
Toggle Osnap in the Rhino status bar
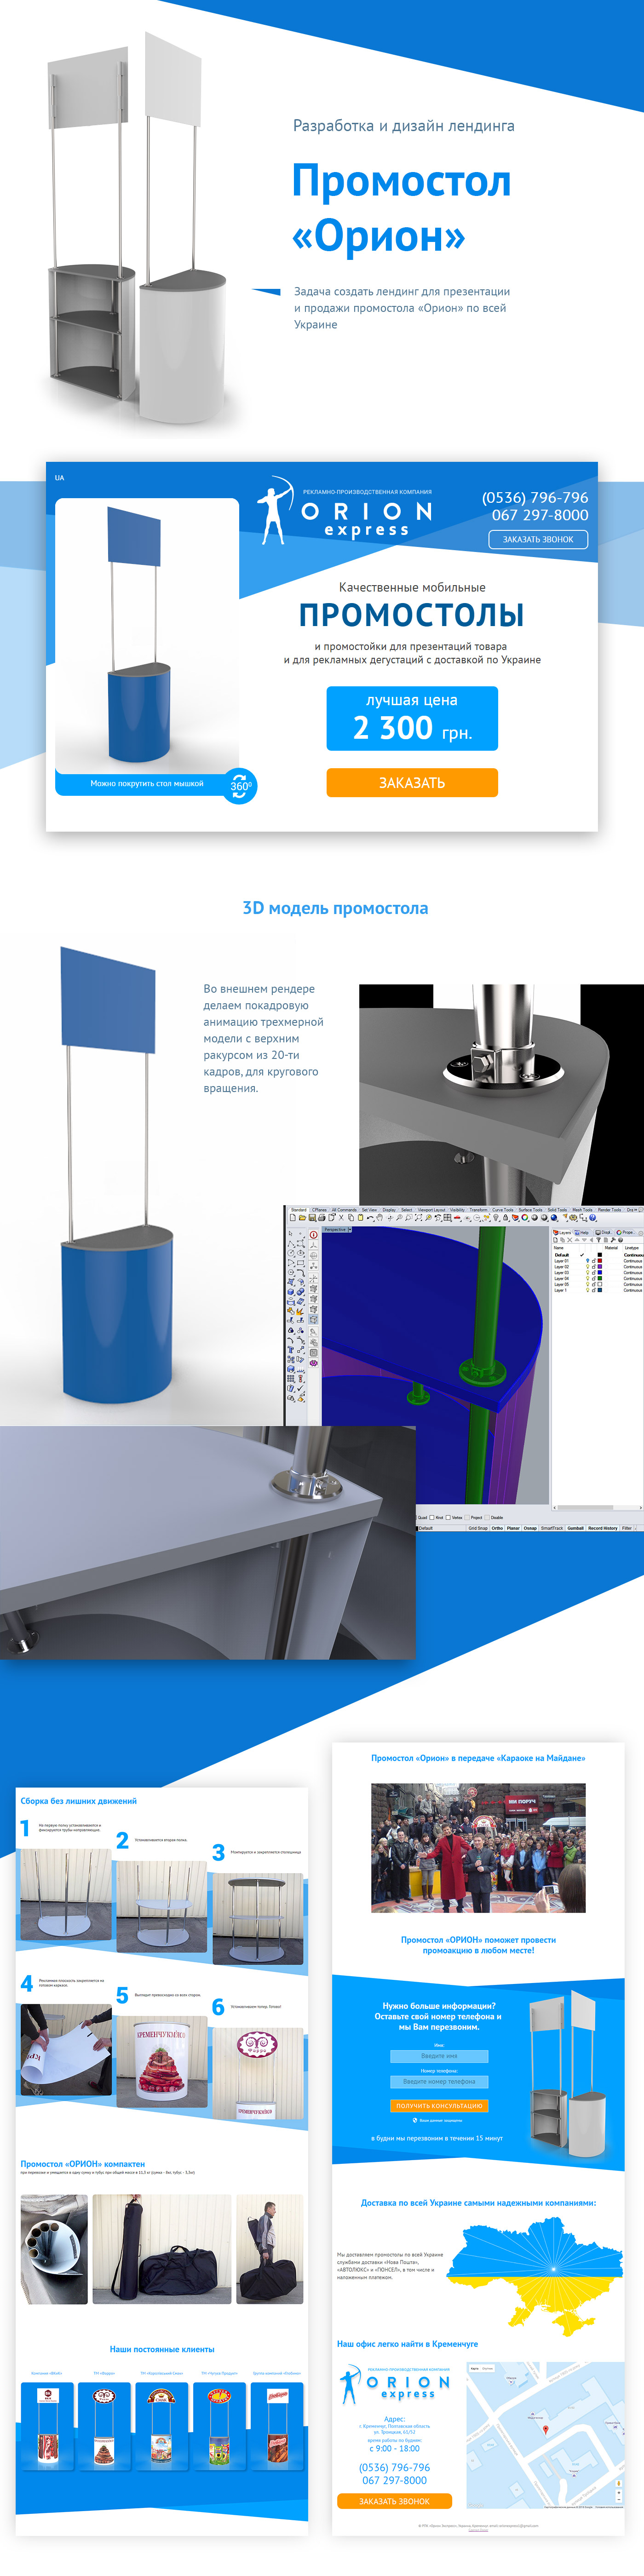point(530,1528)
